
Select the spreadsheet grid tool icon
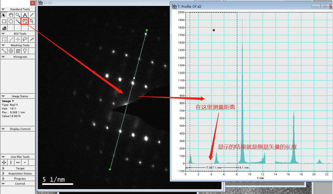[4, 28]
